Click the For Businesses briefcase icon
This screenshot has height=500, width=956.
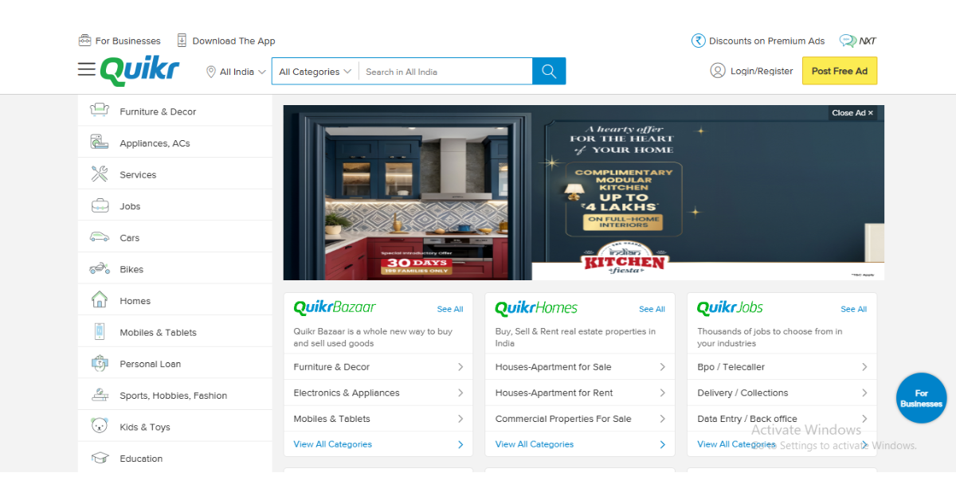84,41
